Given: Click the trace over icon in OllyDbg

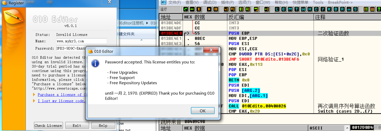Looking at the screenshot, I should [248, 9].
